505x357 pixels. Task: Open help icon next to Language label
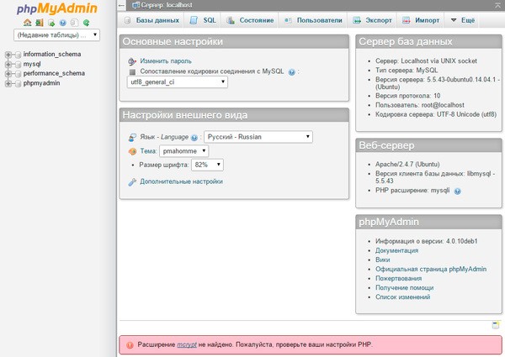click(x=194, y=138)
